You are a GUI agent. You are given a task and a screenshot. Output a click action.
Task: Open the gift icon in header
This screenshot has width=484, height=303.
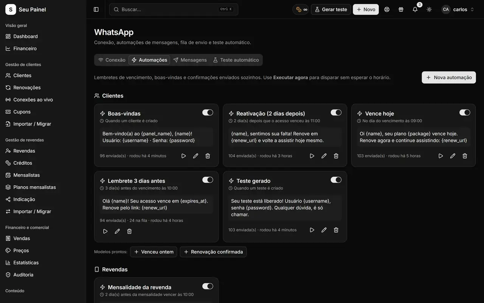[x=401, y=9]
